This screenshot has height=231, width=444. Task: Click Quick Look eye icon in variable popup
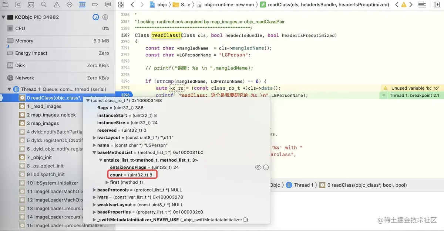258,168
